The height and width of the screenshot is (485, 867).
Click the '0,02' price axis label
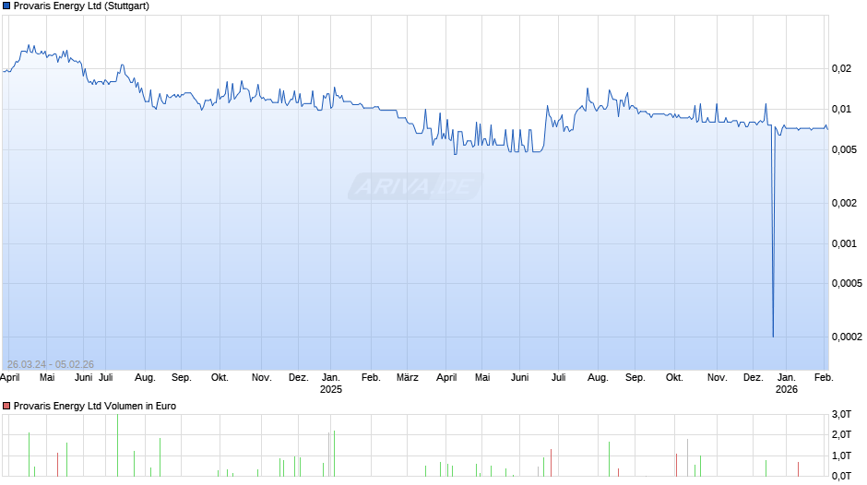(841, 68)
